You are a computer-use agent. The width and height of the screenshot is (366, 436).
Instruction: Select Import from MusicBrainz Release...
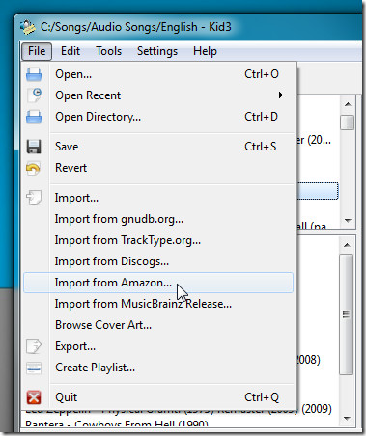click(158, 304)
